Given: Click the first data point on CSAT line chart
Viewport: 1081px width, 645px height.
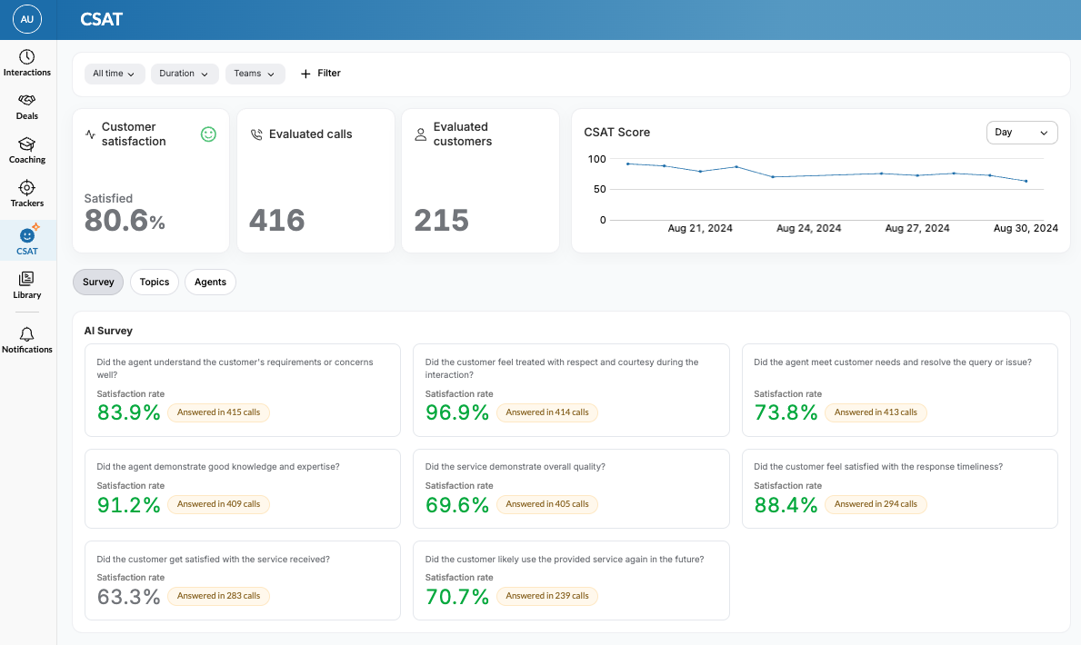Looking at the screenshot, I should pyautogui.click(x=628, y=164).
